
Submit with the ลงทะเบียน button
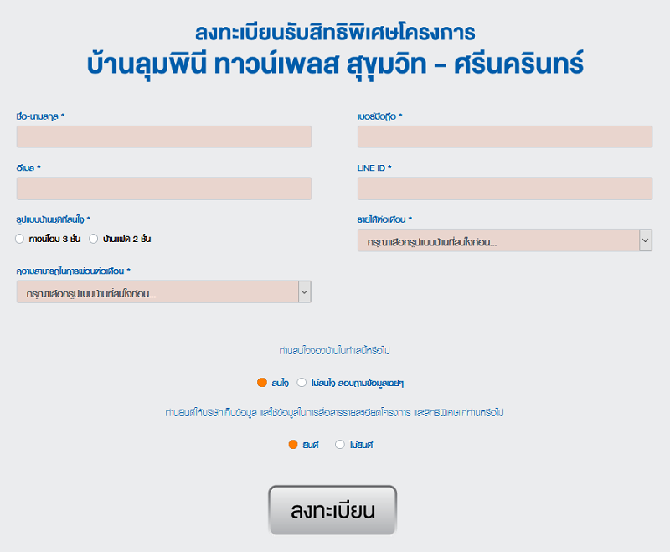point(332,510)
